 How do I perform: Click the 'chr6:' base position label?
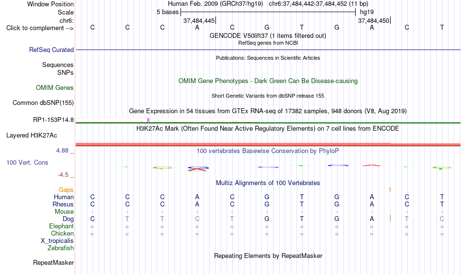coord(66,20)
